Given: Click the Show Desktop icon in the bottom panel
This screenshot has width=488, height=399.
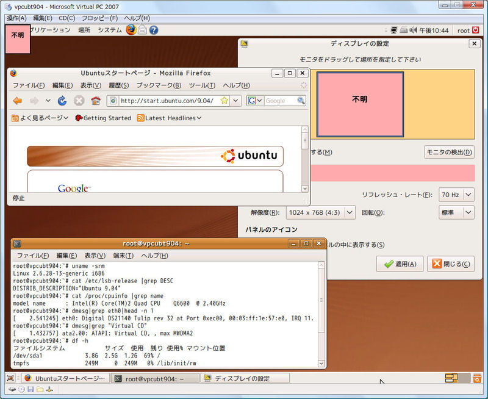Looking at the screenshot, I should click(x=10, y=378).
